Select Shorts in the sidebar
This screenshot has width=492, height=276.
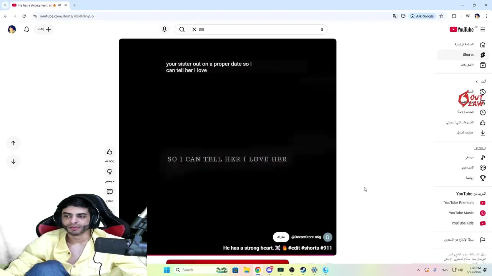pos(463,55)
